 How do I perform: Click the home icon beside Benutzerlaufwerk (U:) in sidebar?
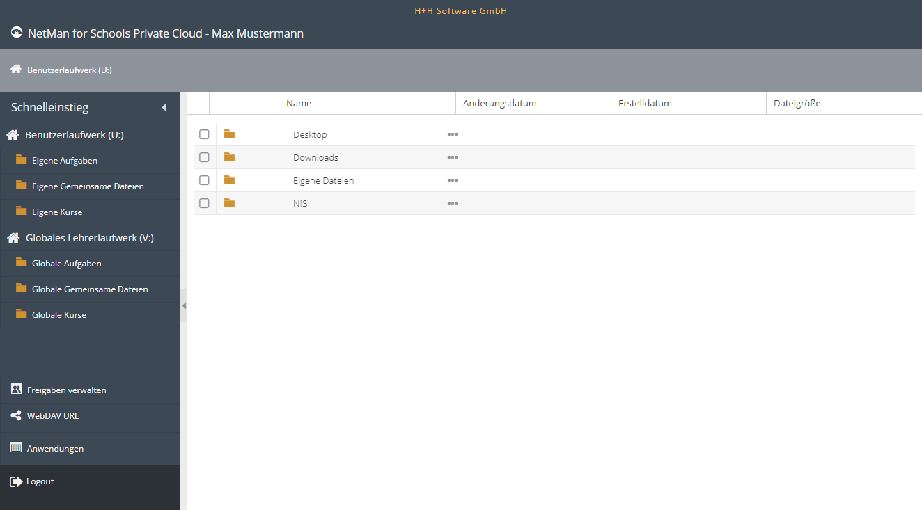(x=13, y=135)
